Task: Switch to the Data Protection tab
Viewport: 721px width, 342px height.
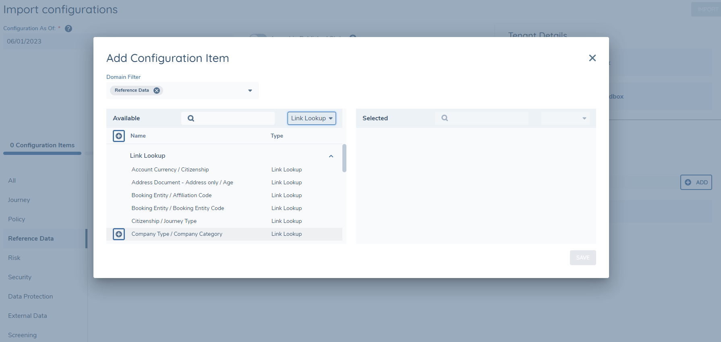Action: coord(31,297)
